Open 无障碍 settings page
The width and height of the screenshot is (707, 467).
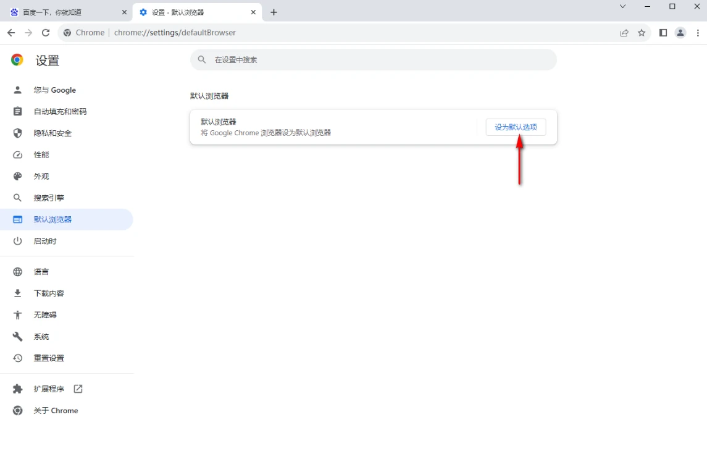[66, 315]
